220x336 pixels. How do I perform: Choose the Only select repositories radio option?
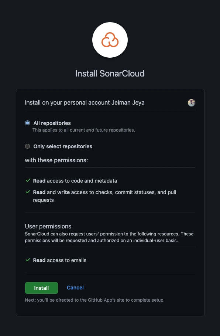(x=27, y=146)
